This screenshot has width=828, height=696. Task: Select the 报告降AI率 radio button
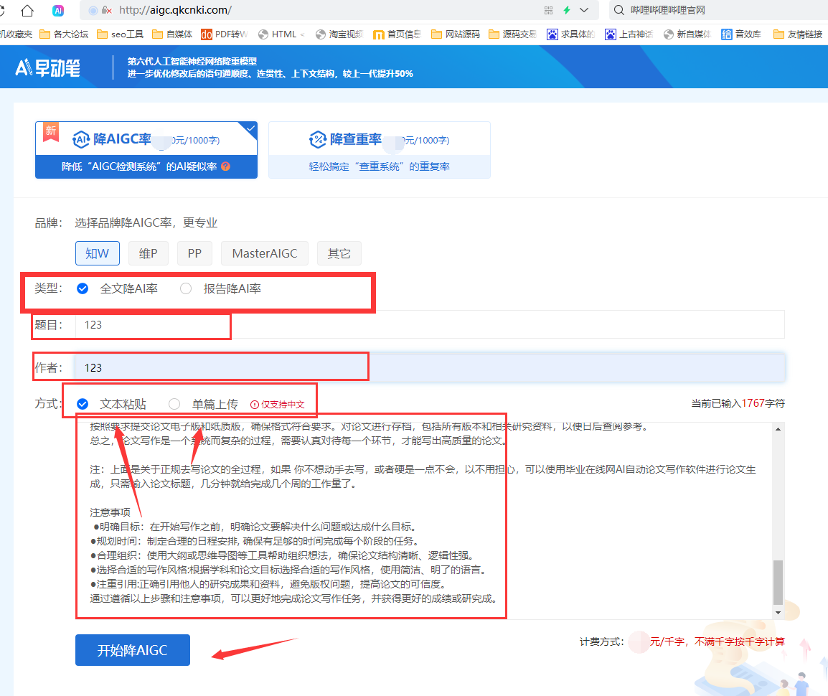point(186,289)
